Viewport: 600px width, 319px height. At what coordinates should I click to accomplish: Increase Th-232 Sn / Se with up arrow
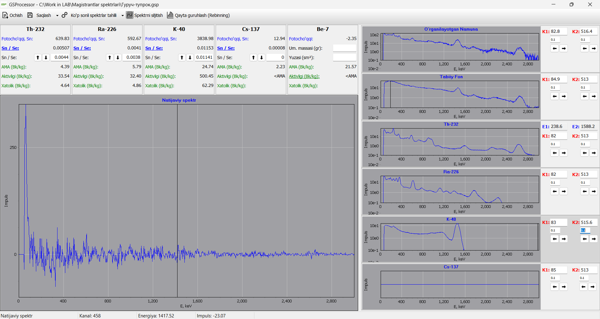(38, 58)
